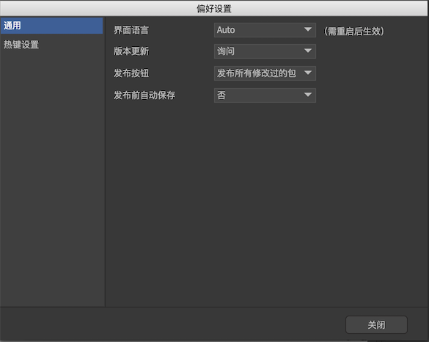This screenshot has height=342, width=429.
Task: Open the 界面语言 dropdown showing Auto
Action: pyautogui.click(x=265, y=30)
